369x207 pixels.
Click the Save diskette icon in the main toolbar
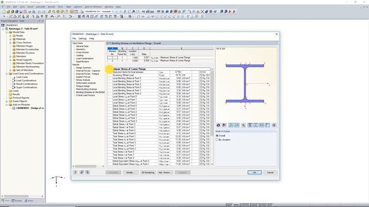point(21,11)
